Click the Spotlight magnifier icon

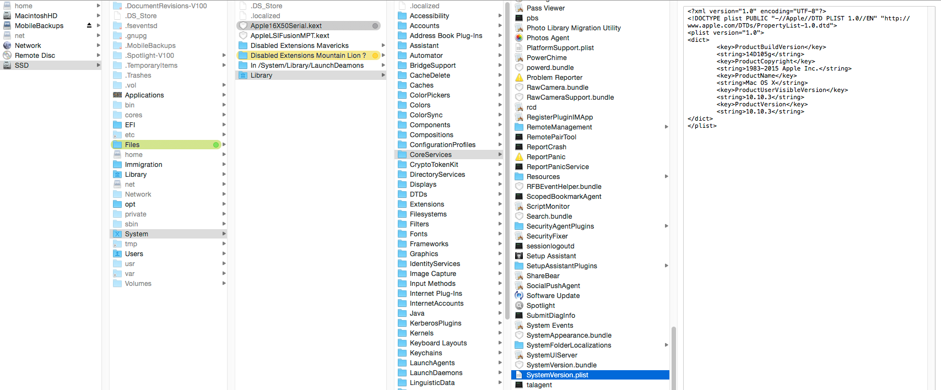click(x=519, y=306)
